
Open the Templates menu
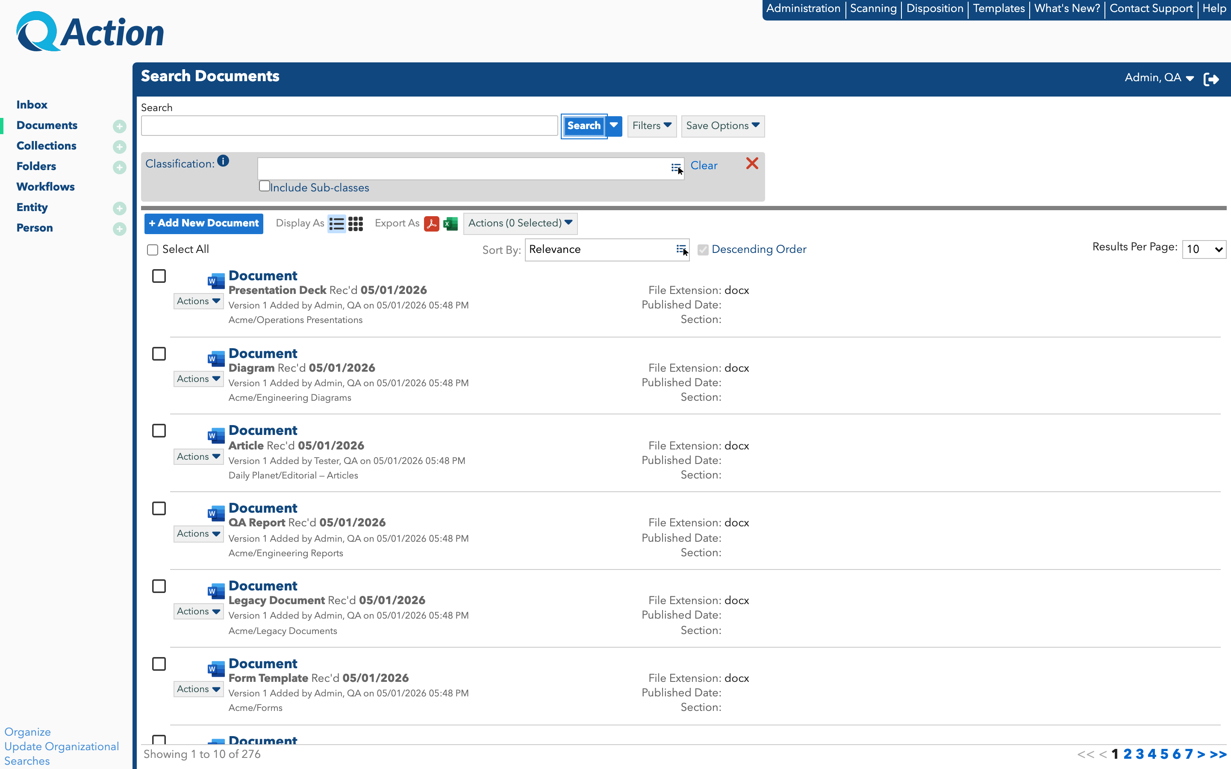coord(998,9)
